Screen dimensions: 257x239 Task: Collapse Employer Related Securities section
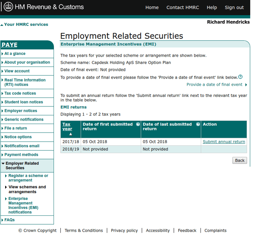point(3,163)
